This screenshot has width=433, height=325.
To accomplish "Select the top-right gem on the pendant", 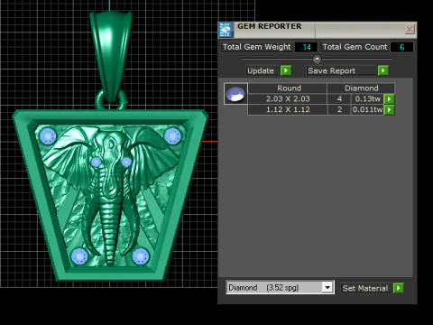I will click(172, 136).
